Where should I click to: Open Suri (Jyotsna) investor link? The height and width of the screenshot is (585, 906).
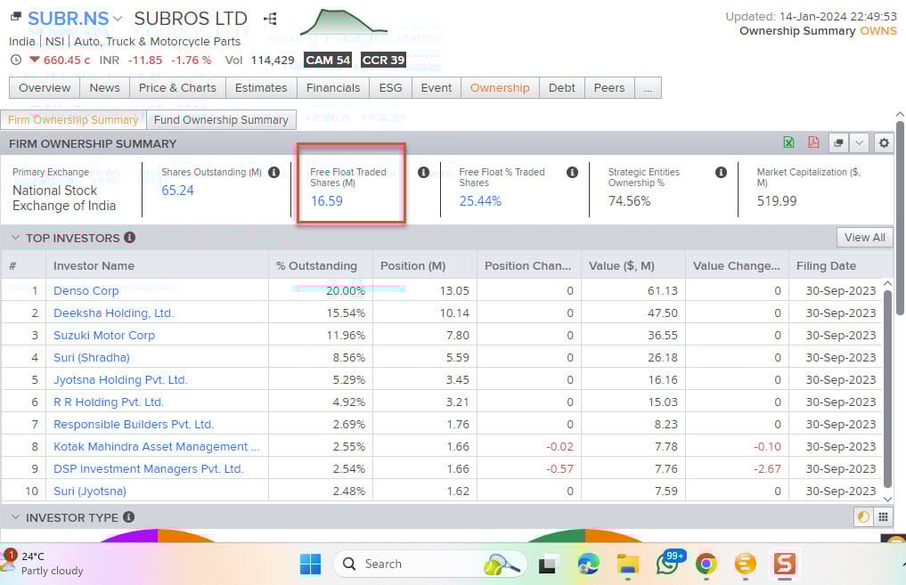tap(90, 491)
